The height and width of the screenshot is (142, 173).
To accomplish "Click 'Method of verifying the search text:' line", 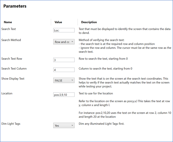I will pos(101,40).
